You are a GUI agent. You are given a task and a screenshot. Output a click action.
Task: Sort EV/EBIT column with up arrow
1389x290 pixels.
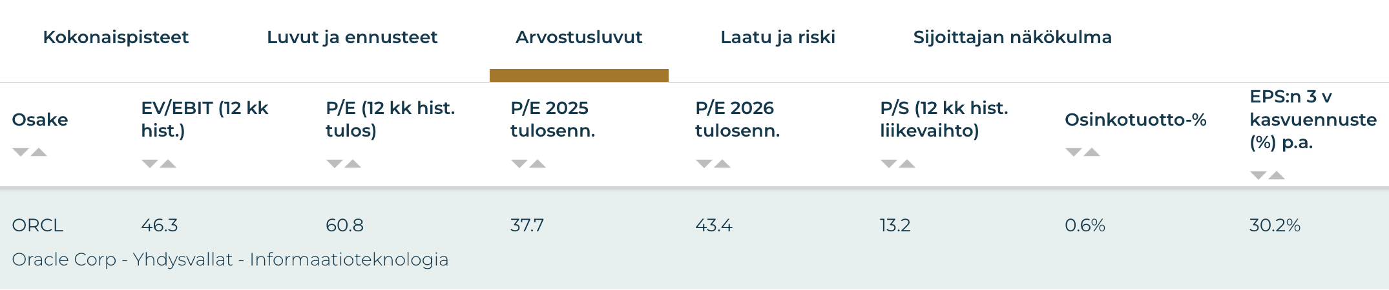click(x=168, y=164)
